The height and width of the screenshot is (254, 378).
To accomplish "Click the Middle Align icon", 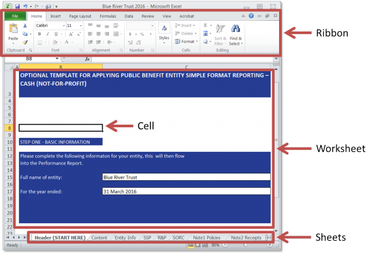I will click(99, 25).
